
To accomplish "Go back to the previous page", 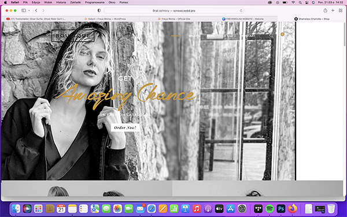I will pyautogui.click(x=36, y=10).
